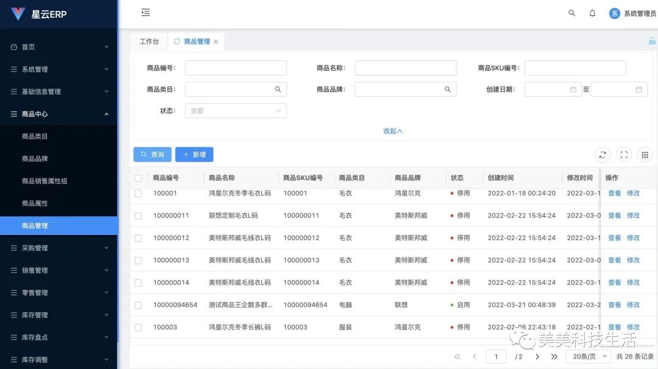
Task: Click 修改 link on the 100003 row
Action: 633,327
